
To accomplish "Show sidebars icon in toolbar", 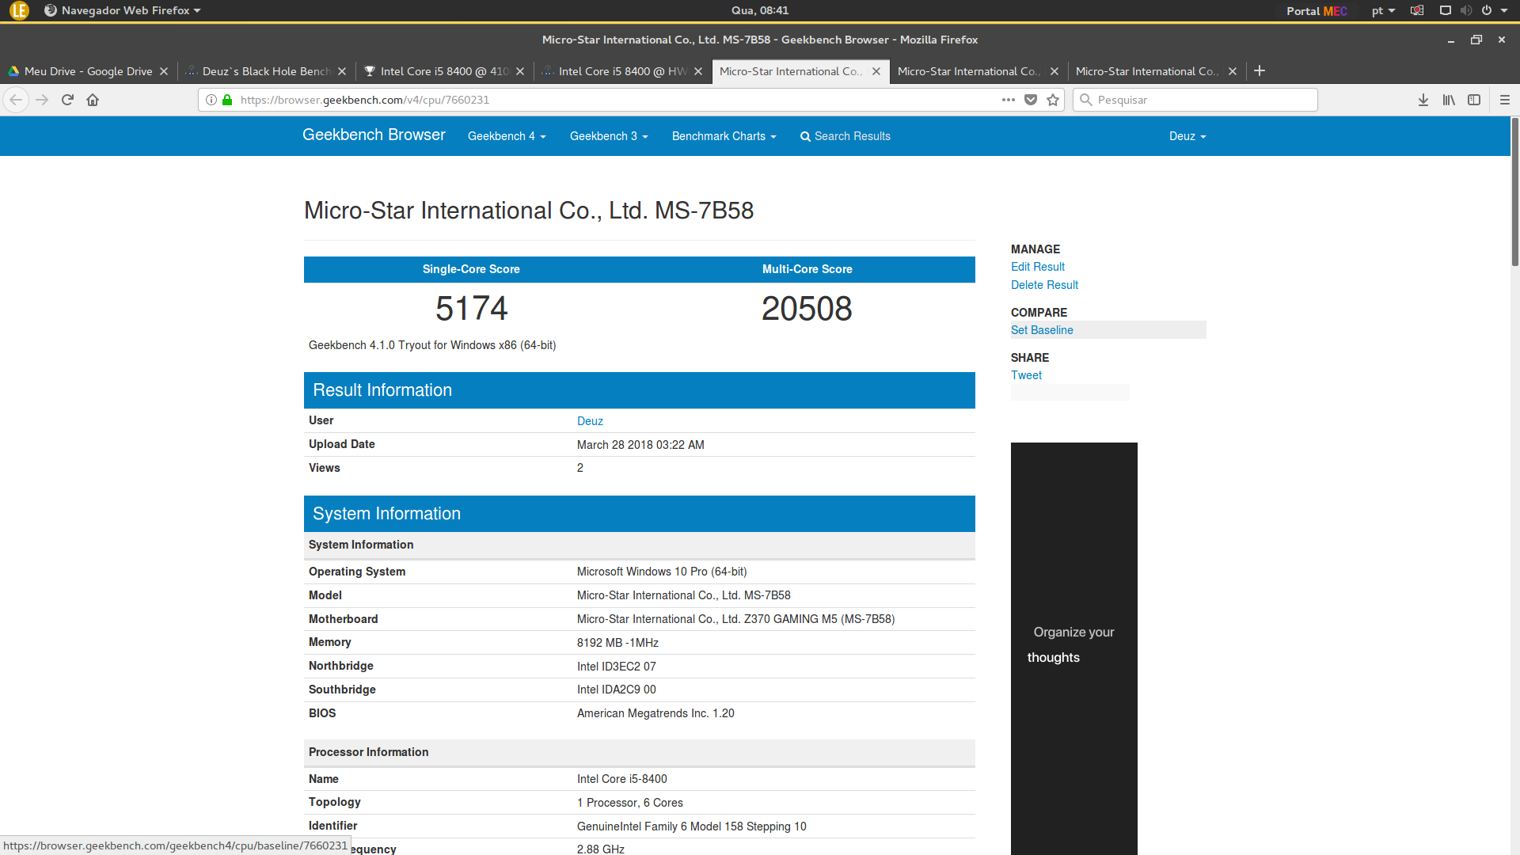I will [x=1474, y=100].
